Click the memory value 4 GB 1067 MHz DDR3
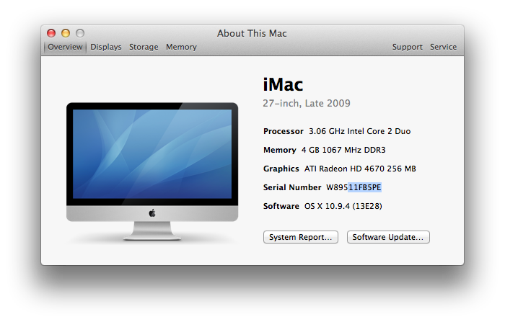The height and width of the screenshot is (322, 505). [x=343, y=150]
